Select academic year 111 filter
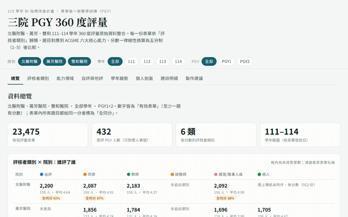This screenshot has width=348, height=217. coord(131,61)
